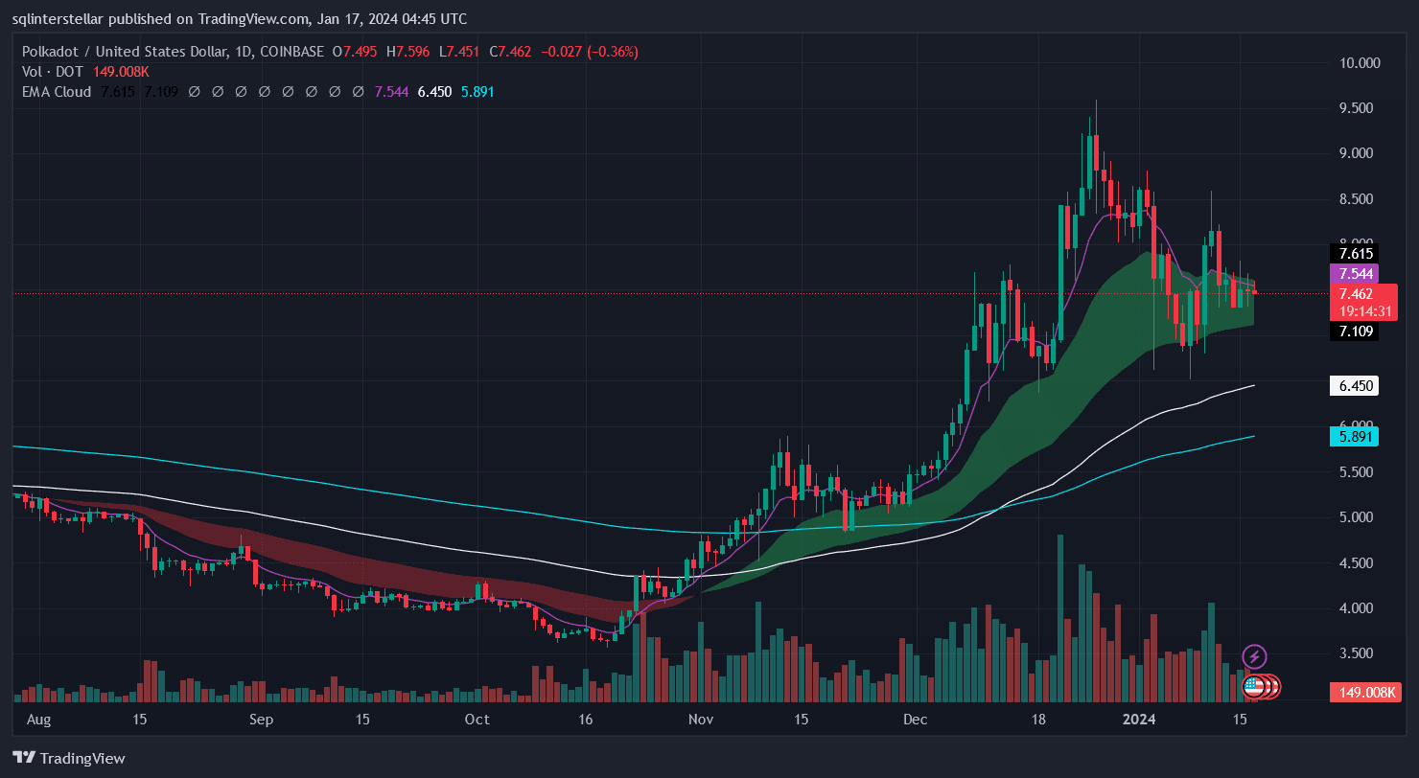The width and height of the screenshot is (1419, 778).
Task: Click the 7.109 lower cloud price label
Action: pos(1357,332)
